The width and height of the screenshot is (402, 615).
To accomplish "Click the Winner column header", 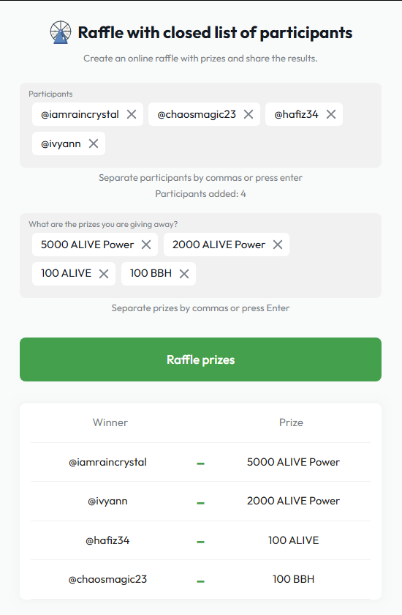I will tap(110, 422).
